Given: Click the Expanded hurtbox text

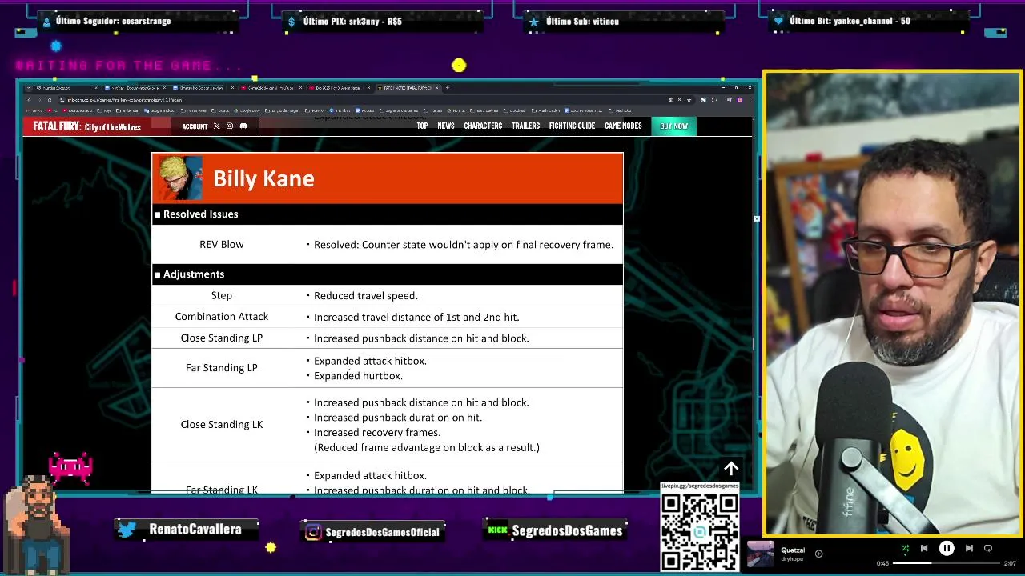Looking at the screenshot, I should [358, 376].
